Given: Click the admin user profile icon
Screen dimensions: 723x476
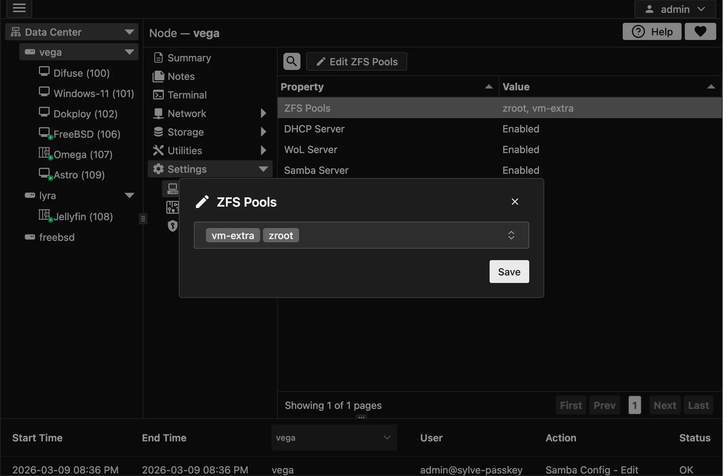Looking at the screenshot, I should [649, 9].
